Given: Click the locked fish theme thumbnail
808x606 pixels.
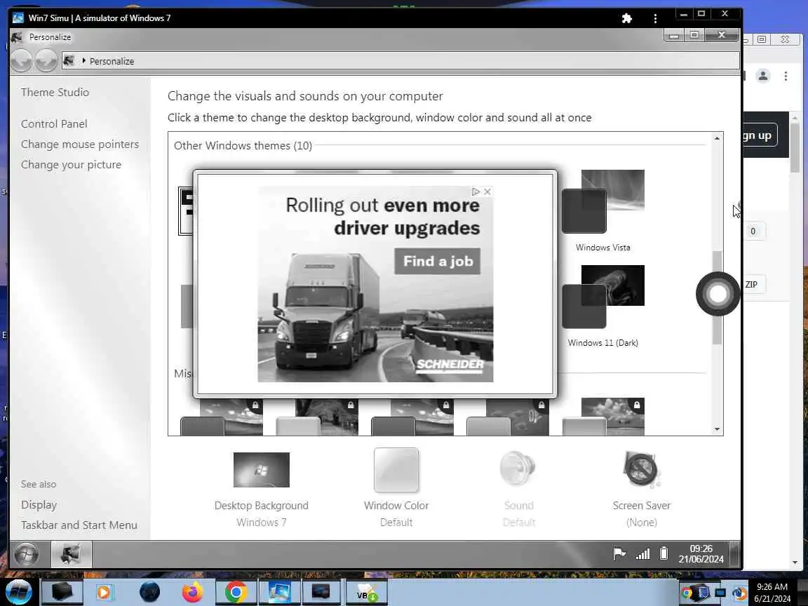Looking at the screenshot, I should (508, 417).
